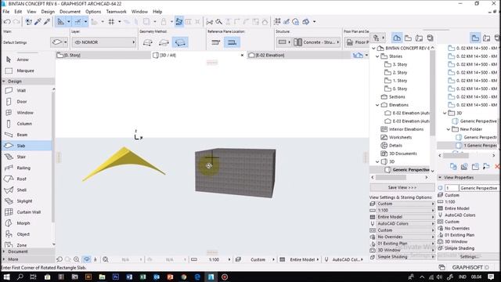Click the view ID input field showing 1
501x282 pixels.
click(452, 188)
